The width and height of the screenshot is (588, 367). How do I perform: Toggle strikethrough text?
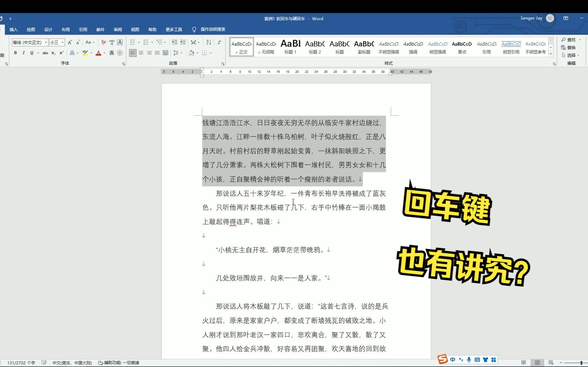45,53
